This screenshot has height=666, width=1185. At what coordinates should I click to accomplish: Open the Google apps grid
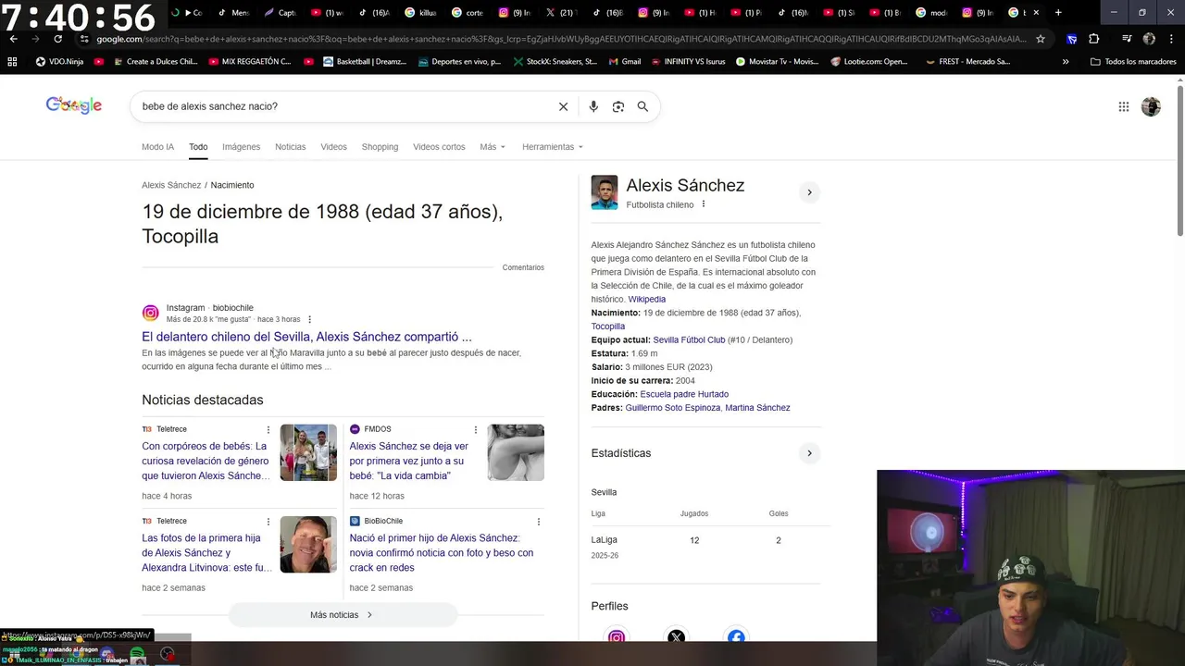pos(1124,106)
